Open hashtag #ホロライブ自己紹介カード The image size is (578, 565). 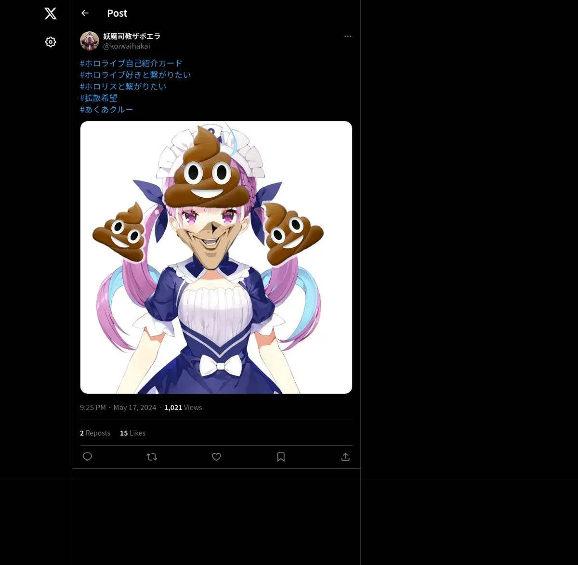pyautogui.click(x=131, y=64)
